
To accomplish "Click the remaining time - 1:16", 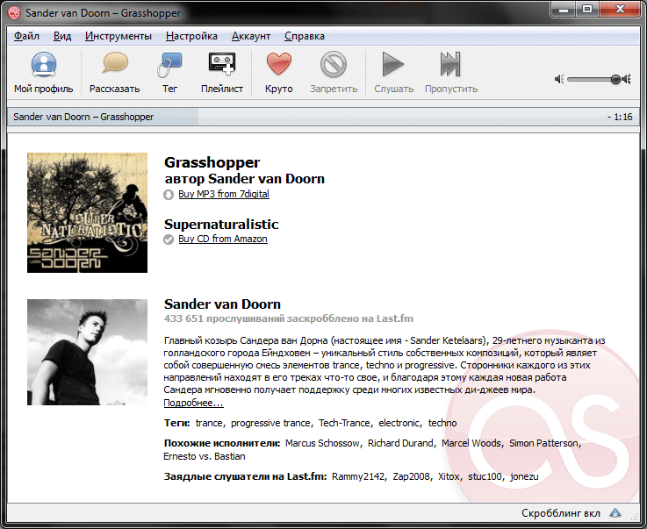I will pyautogui.click(x=620, y=117).
